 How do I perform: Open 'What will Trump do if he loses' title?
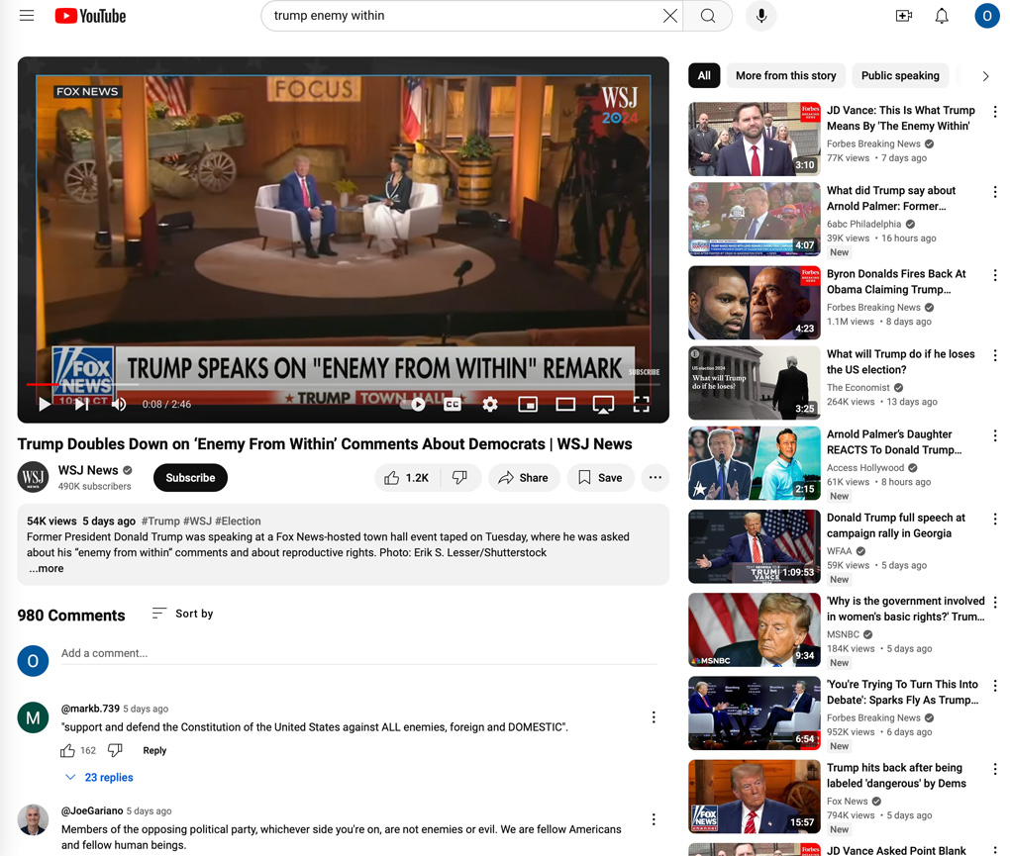pos(900,362)
